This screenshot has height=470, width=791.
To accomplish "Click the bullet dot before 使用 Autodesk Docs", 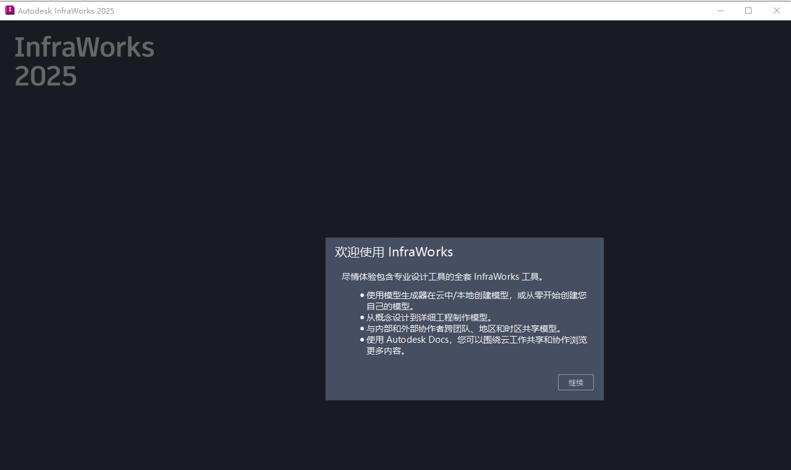I will click(362, 340).
